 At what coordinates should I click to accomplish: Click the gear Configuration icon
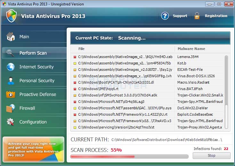[10, 122]
